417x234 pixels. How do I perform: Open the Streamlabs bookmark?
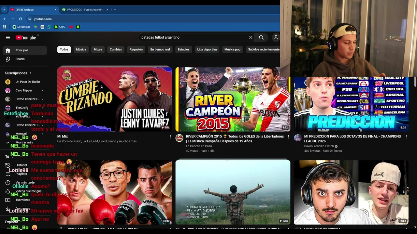pyautogui.click(x=21, y=27)
